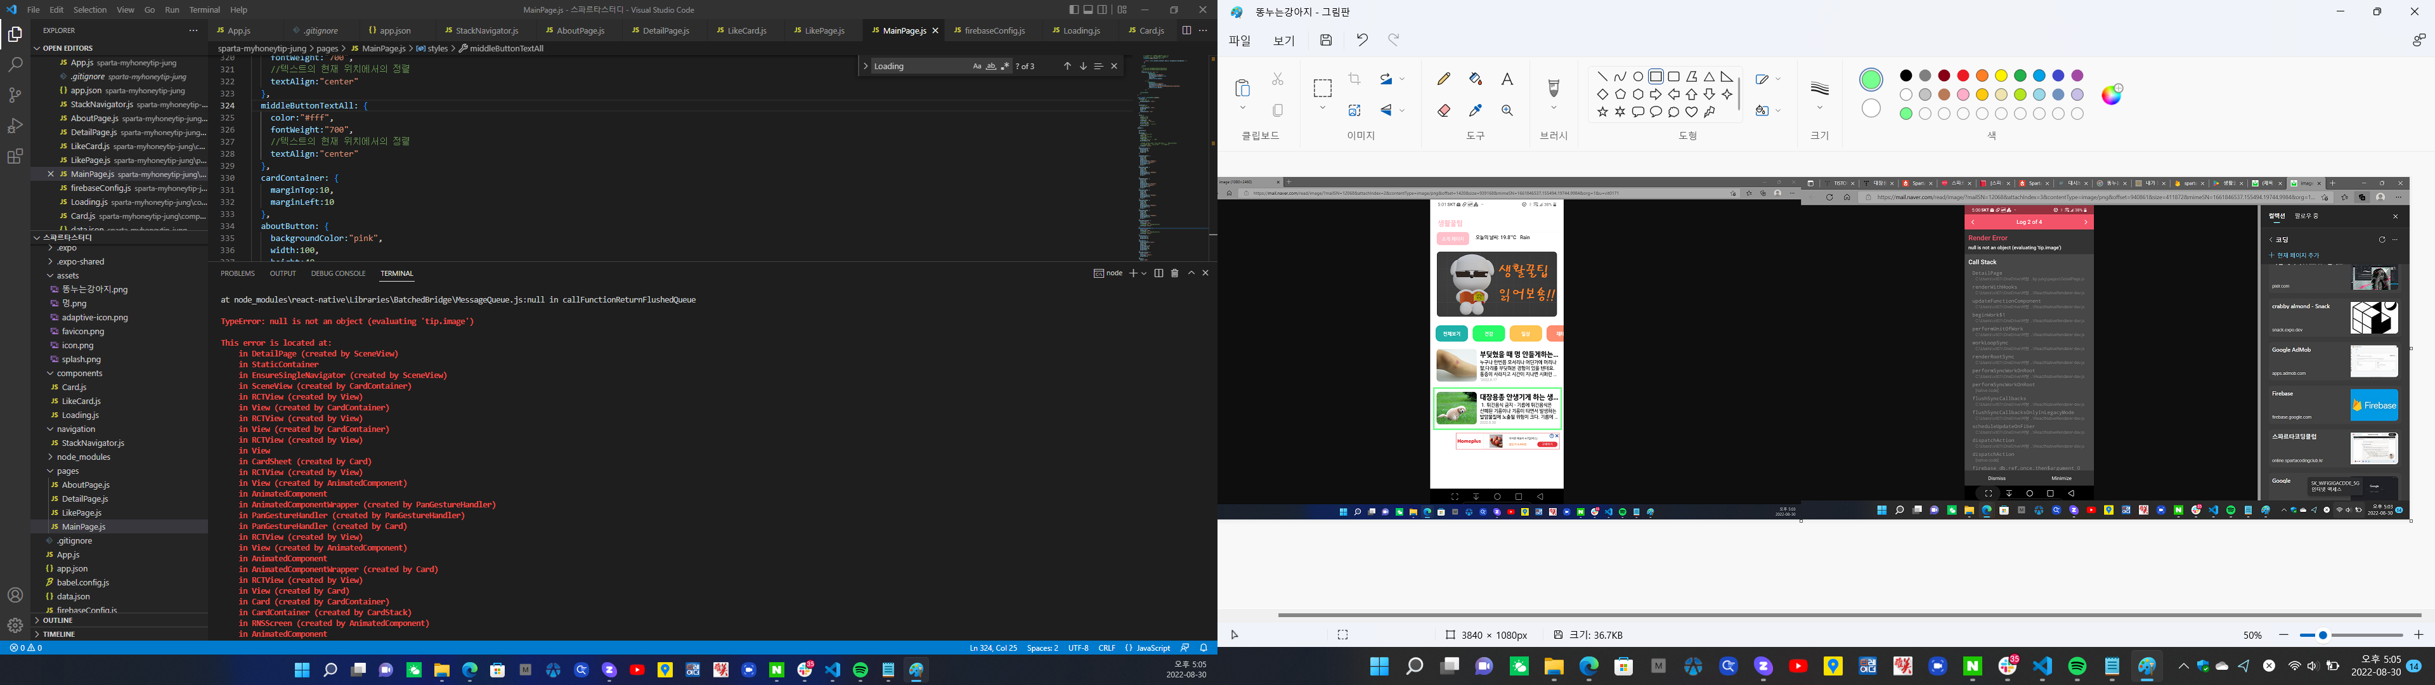Click the UTF-8 encoding status item
Screen dimensions: 2435x685
pyautogui.click(x=1079, y=648)
